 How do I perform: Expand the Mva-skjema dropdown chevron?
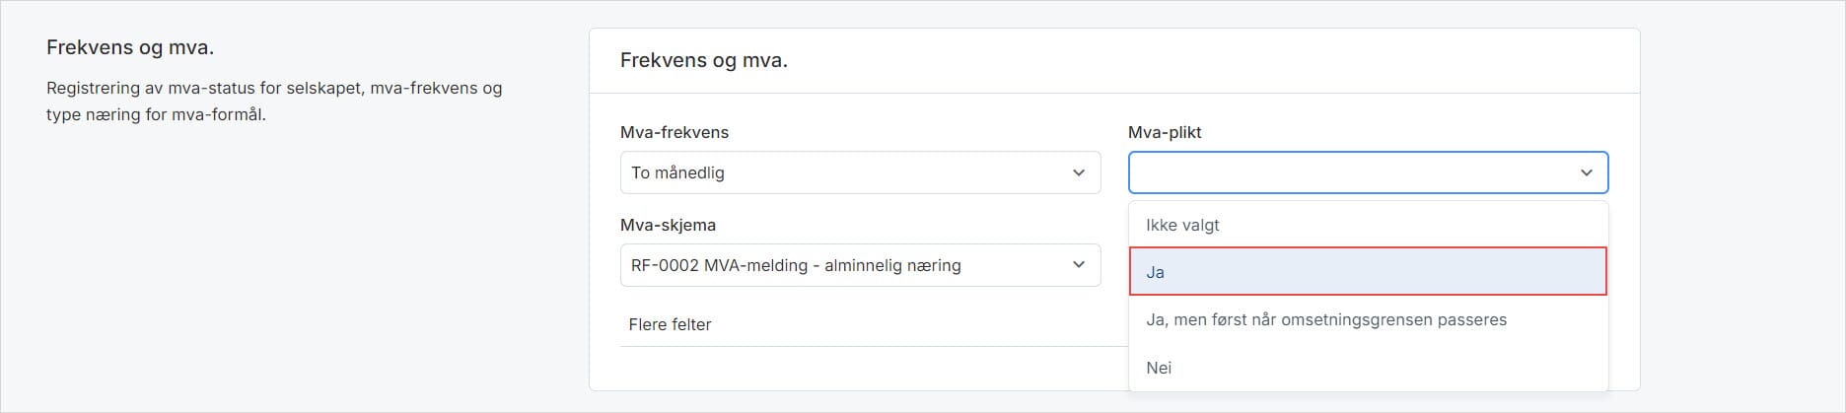(x=1079, y=265)
